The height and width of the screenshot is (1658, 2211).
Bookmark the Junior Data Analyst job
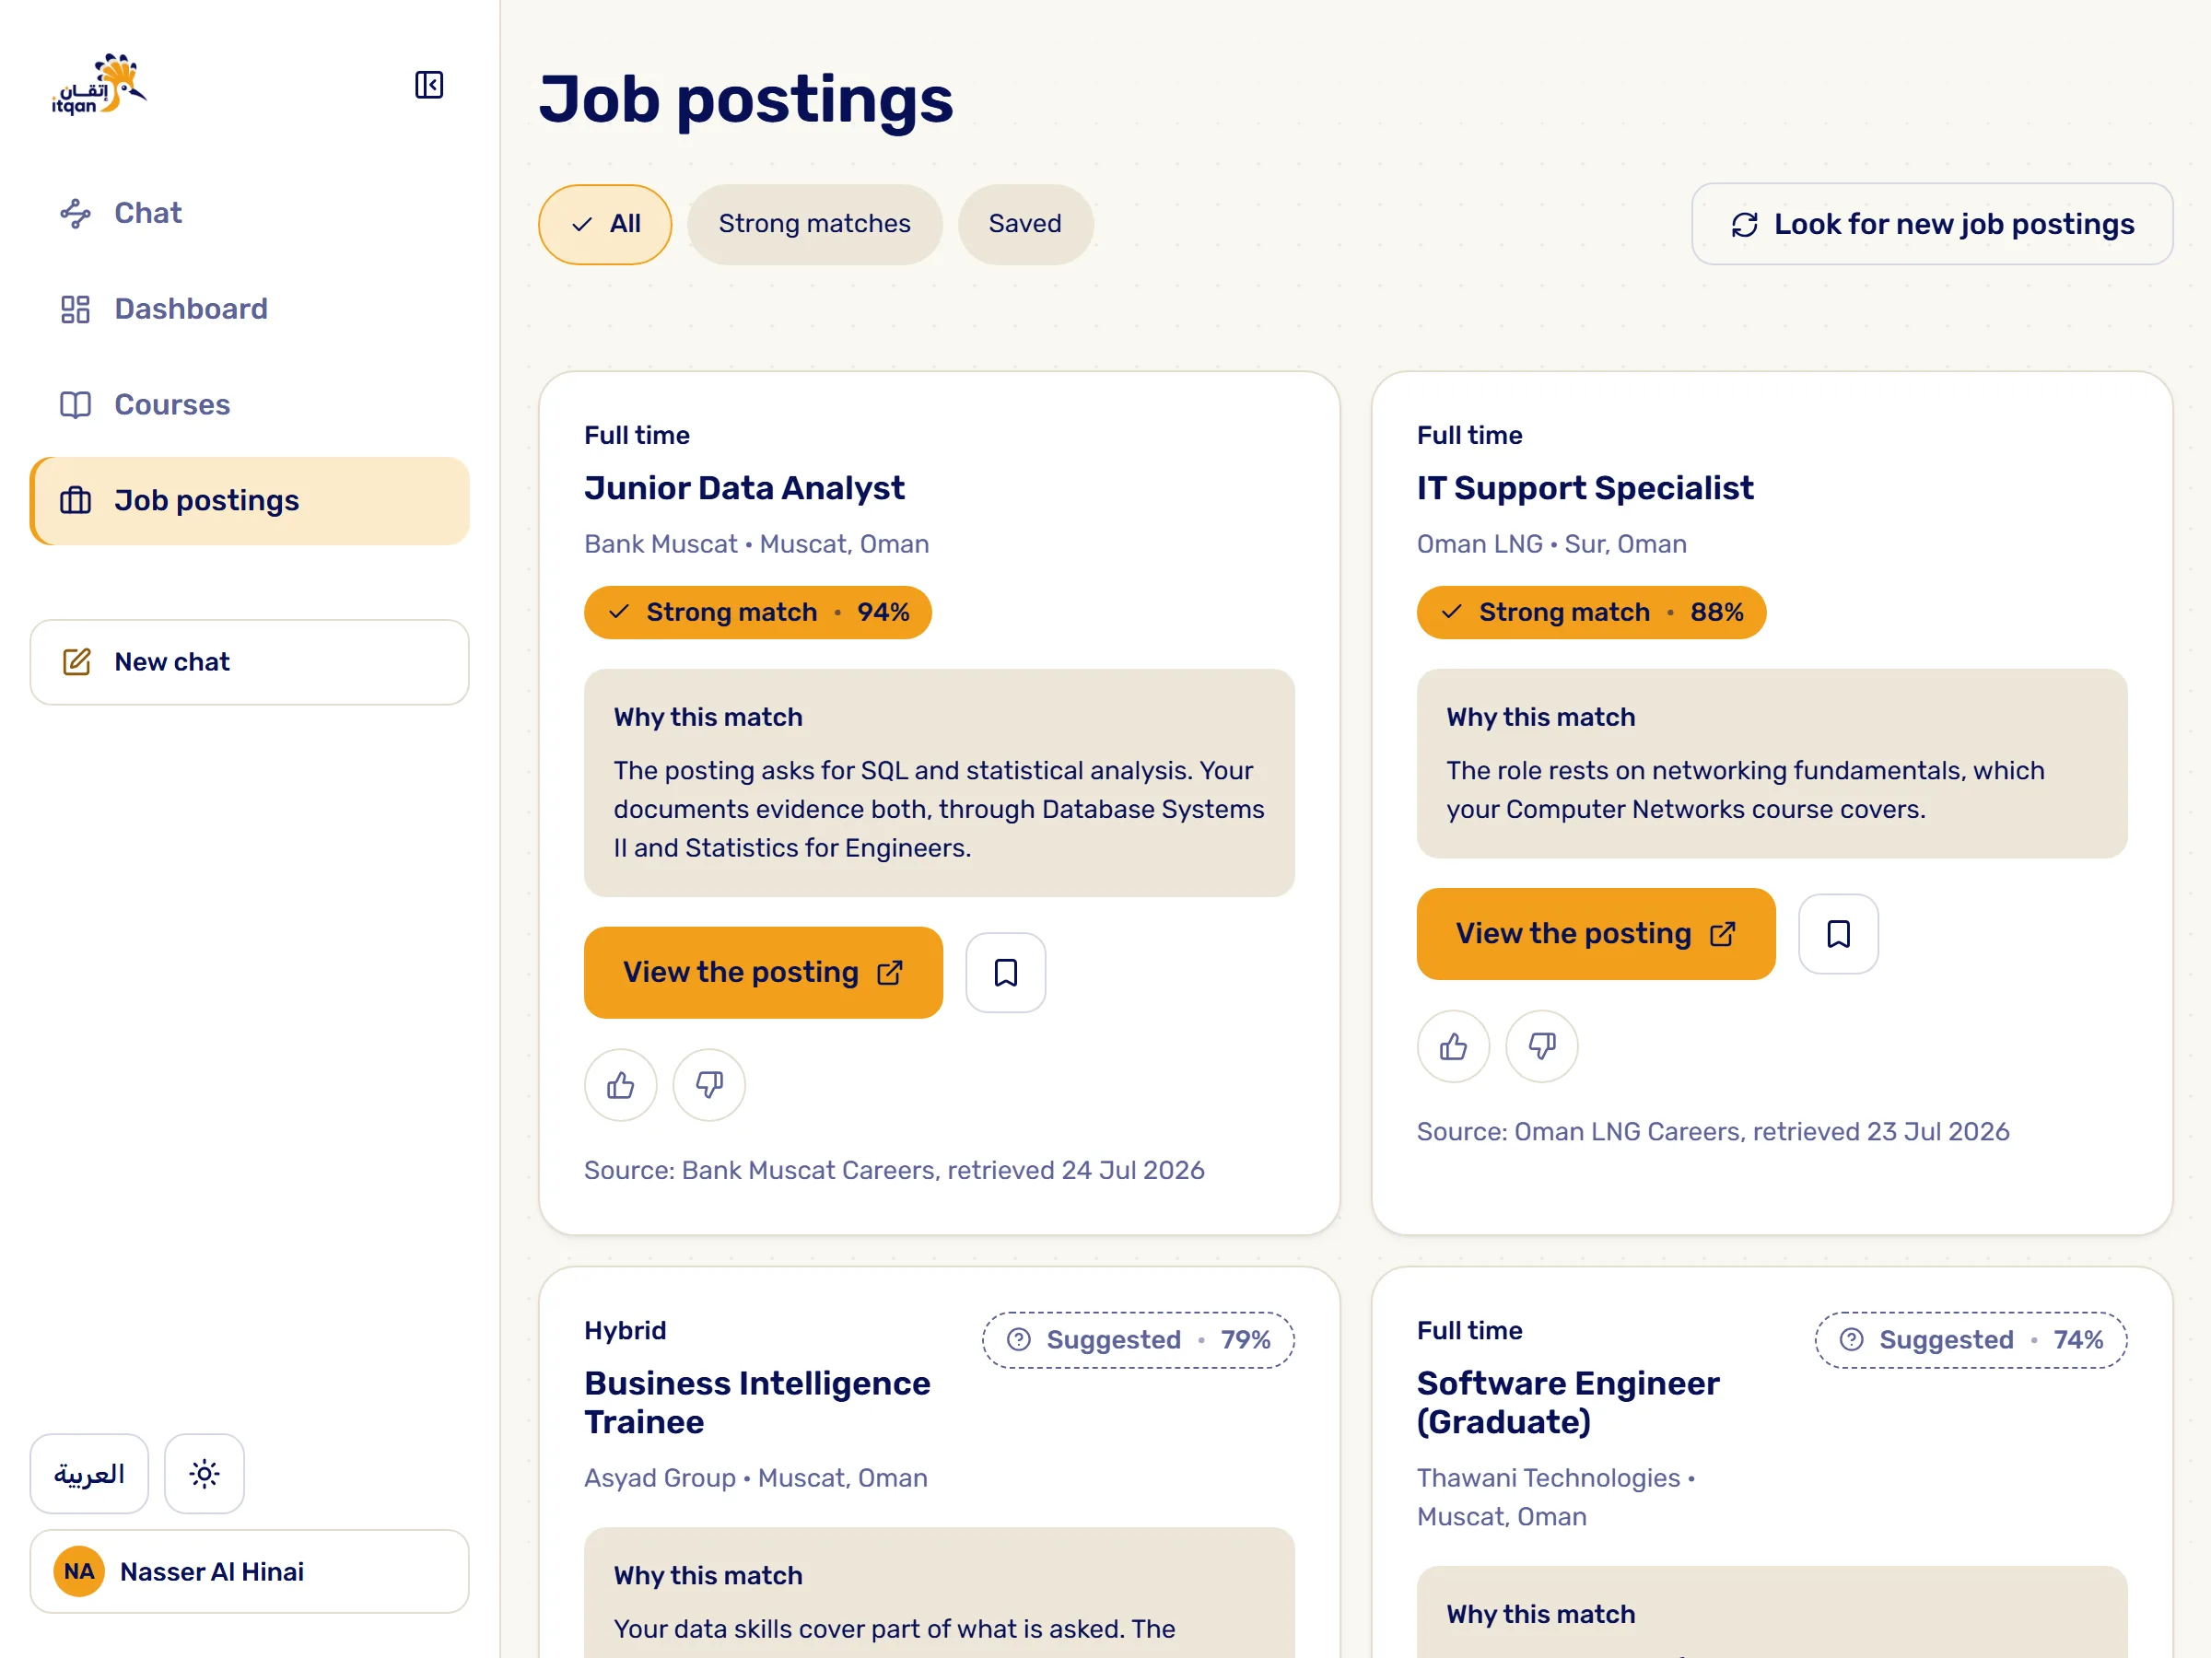(1006, 973)
